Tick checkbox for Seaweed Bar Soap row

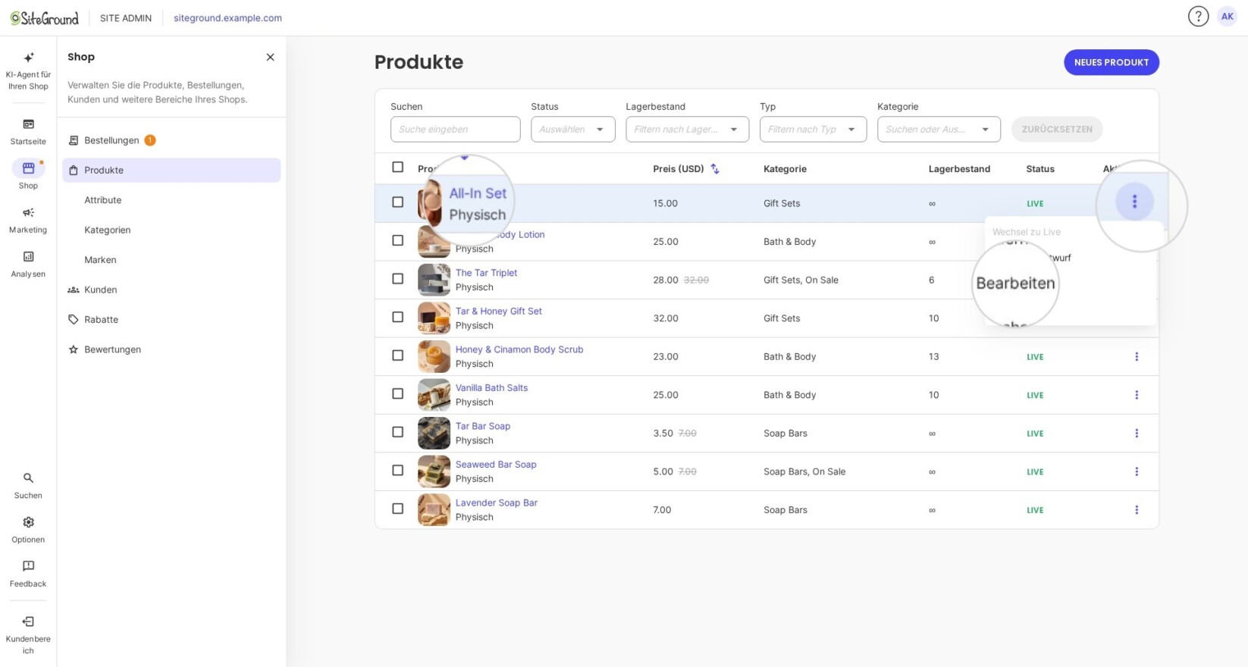pos(397,470)
